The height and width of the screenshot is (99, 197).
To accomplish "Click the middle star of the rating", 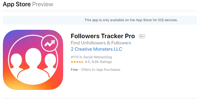I will pos(77,62).
